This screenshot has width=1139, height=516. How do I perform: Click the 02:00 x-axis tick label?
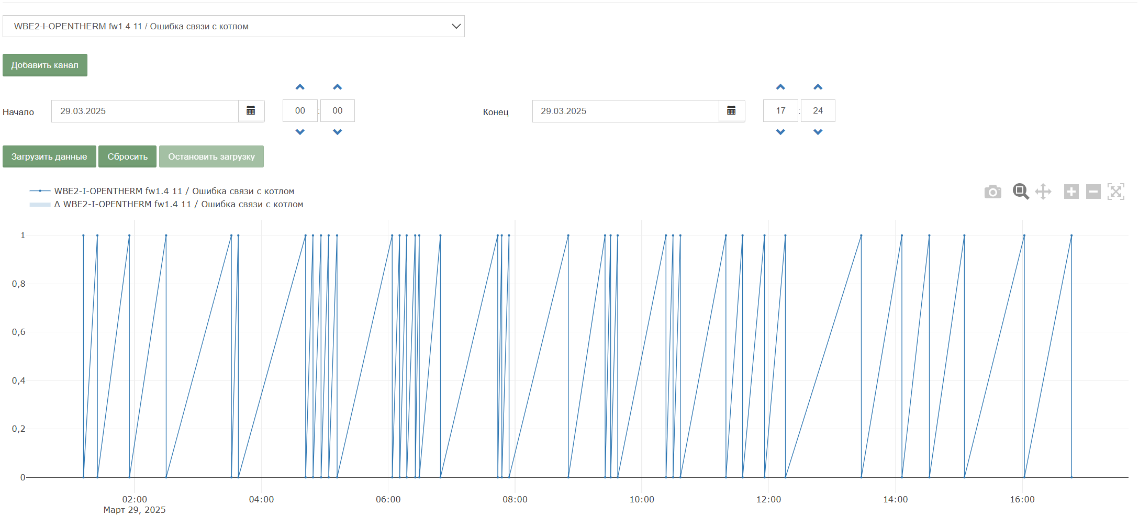click(135, 499)
